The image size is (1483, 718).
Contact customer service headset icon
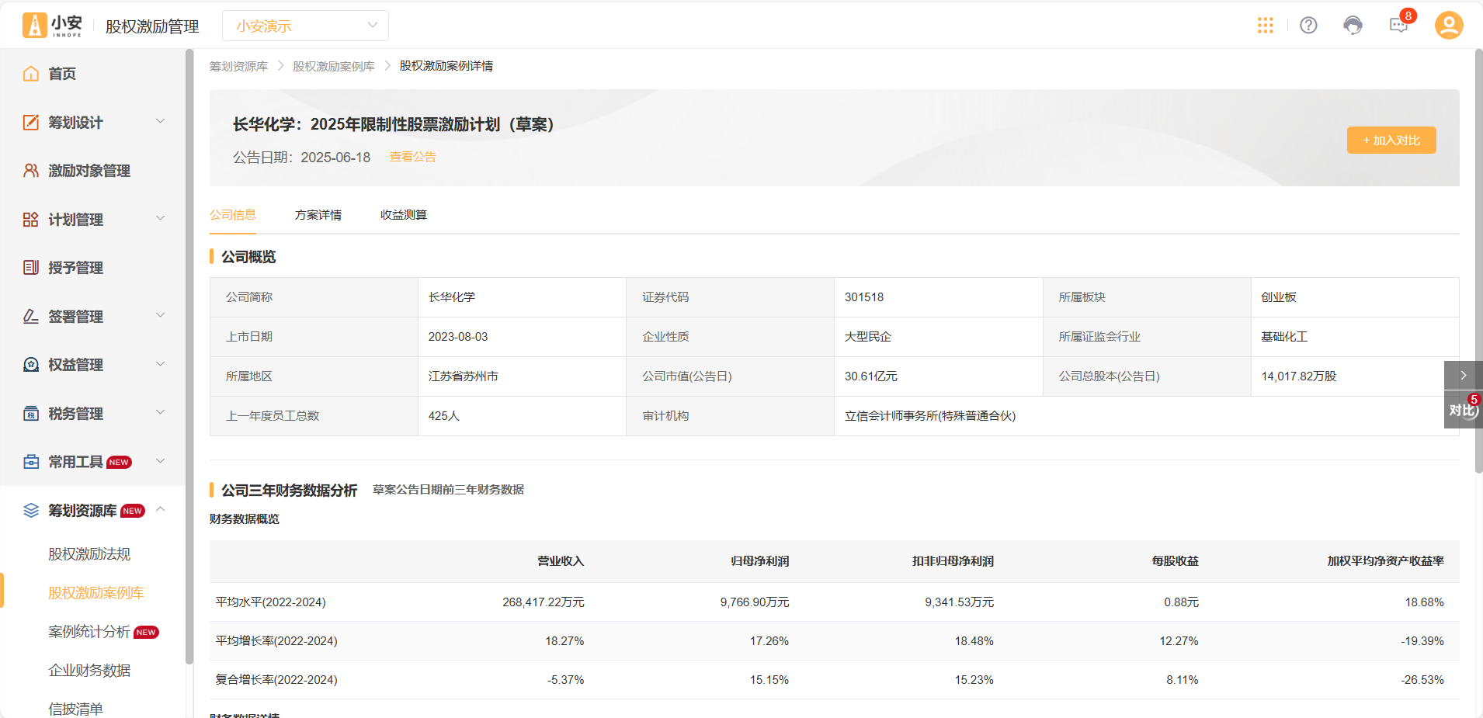(1353, 26)
